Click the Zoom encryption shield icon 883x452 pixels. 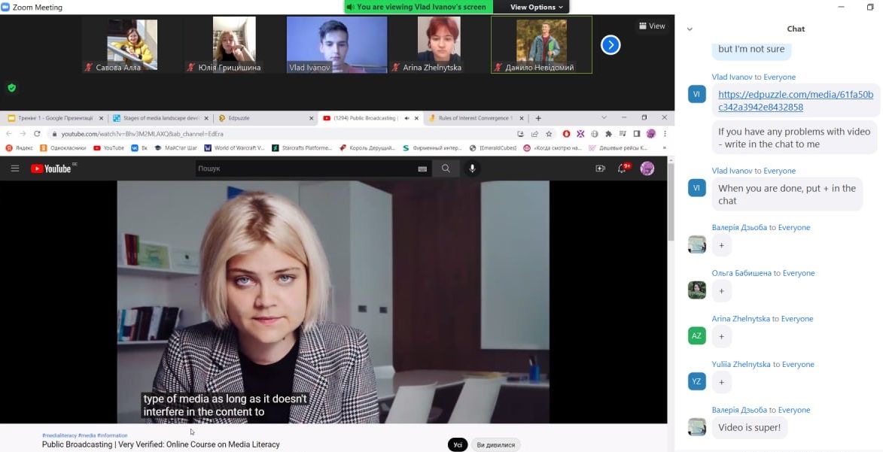coord(11,87)
